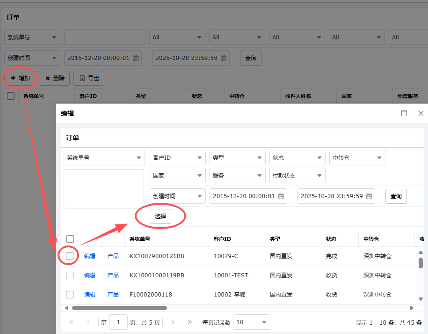Toggle the select-all checkbox in dialog table header
This screenshot has height=334, width=428.
[x=70, y=239]
